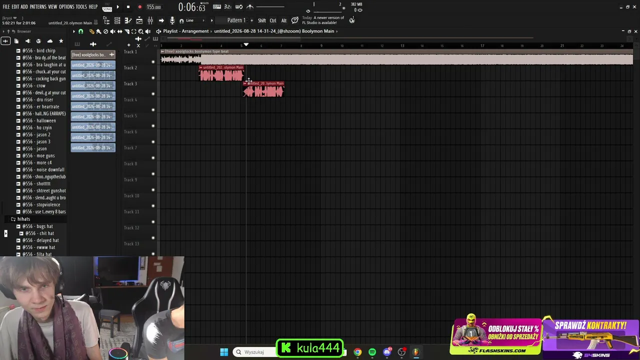This screenshot has width=640, height=360.
Task: Open the OPTIONS menu
Action: [66, 7]
